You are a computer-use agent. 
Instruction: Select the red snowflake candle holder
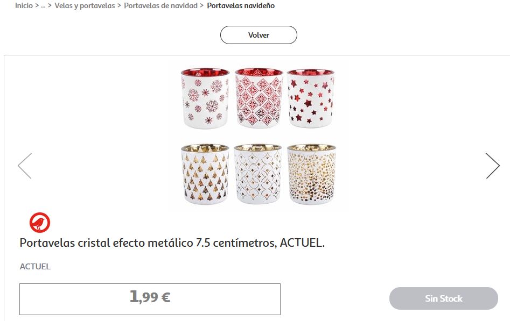click(205, 98)
